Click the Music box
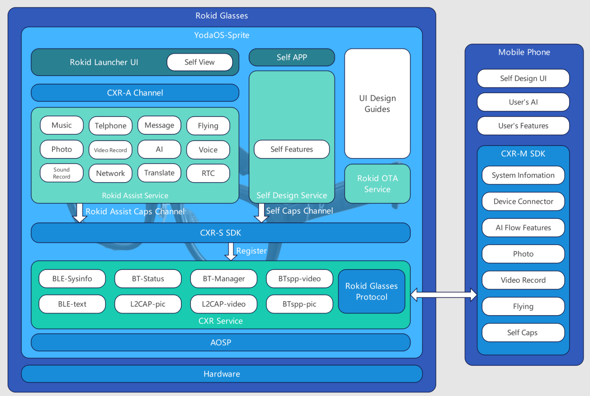 [62, 125]
